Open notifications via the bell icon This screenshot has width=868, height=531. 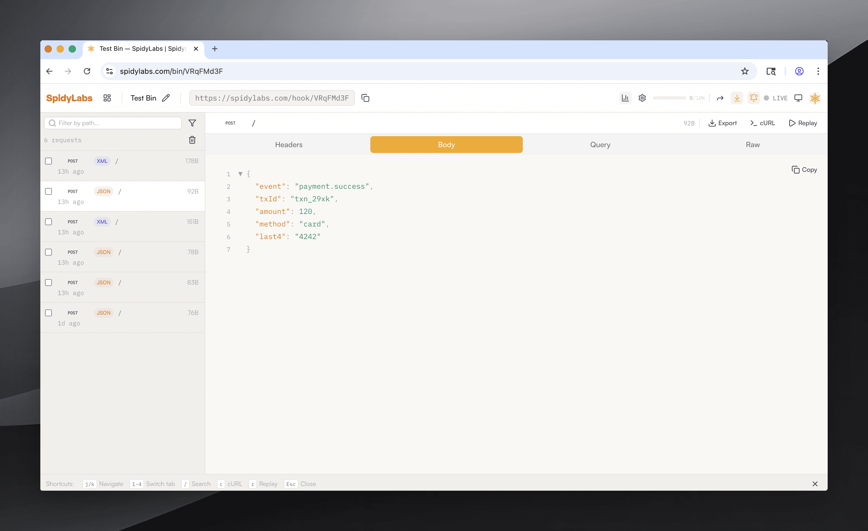(754, 98)
